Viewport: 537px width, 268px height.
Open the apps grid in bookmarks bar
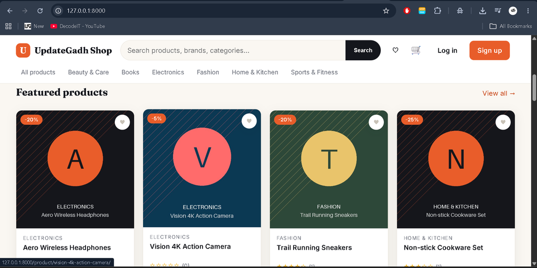(8, 26)
